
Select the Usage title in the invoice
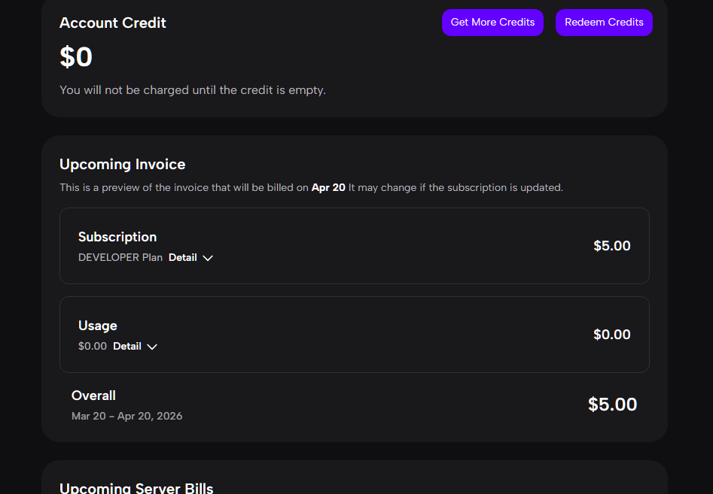coord(98,326)
